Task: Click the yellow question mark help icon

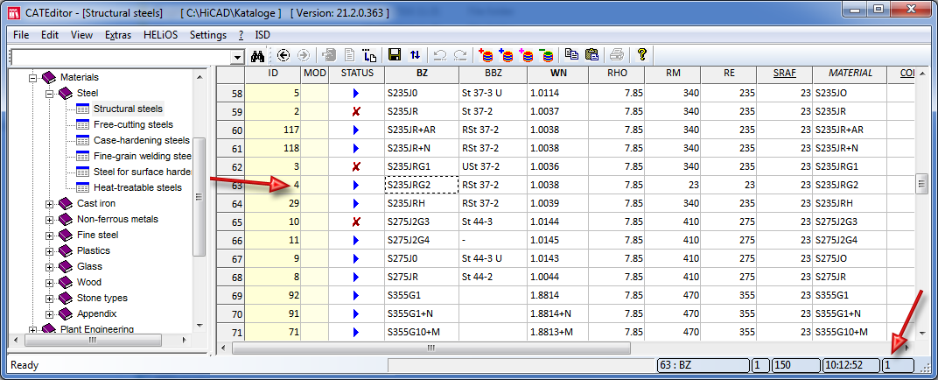Action: tap(642, 55)
